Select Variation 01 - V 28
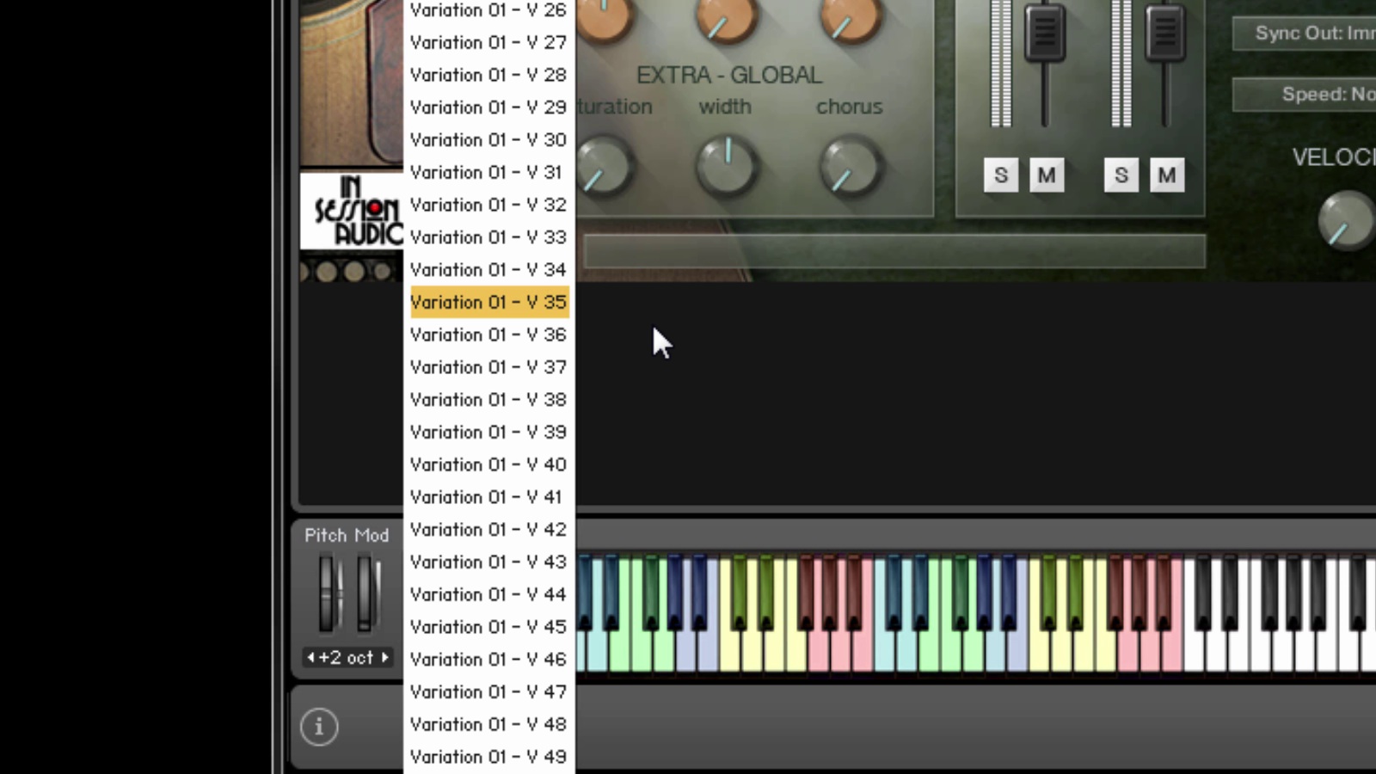The image size is (1376, 774). (488, 75)
